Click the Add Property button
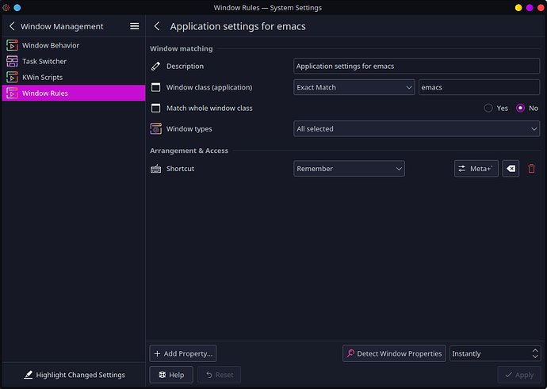The width and height of the screenshot is (547, 389). (x=183, y=353)
